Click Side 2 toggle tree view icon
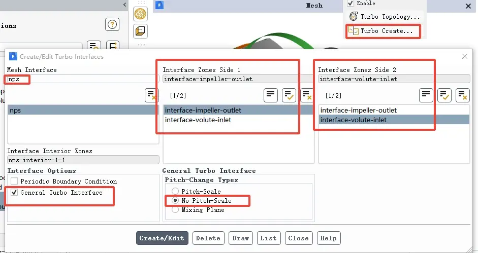 click(426, 95)
